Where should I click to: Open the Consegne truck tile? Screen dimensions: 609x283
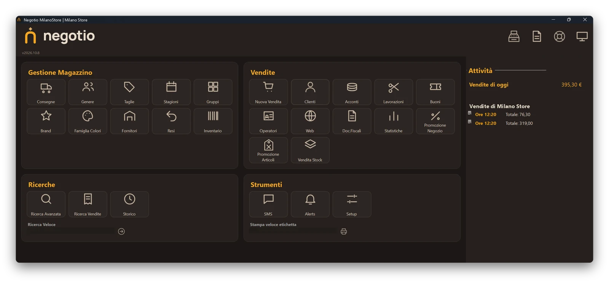[x=46, y=92]
